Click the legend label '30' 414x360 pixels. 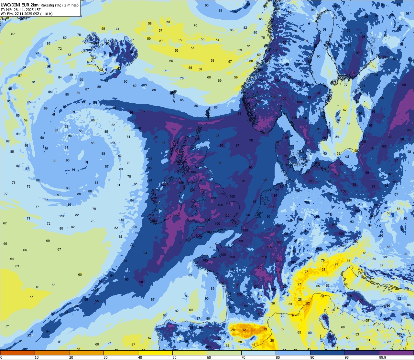(105, 357)
